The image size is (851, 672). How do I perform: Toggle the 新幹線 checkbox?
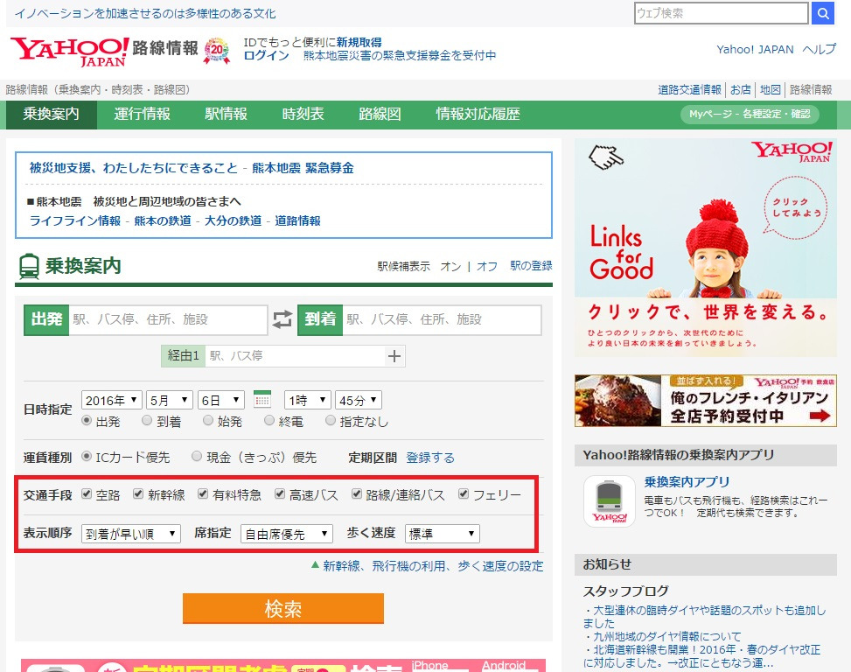tap(138, 493)
